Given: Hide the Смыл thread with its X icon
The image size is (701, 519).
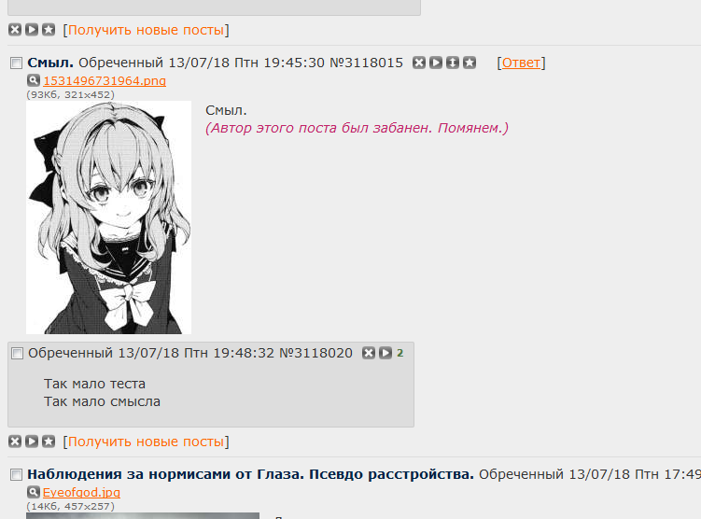Looking at the screenshot, I should tap(419, 63).
